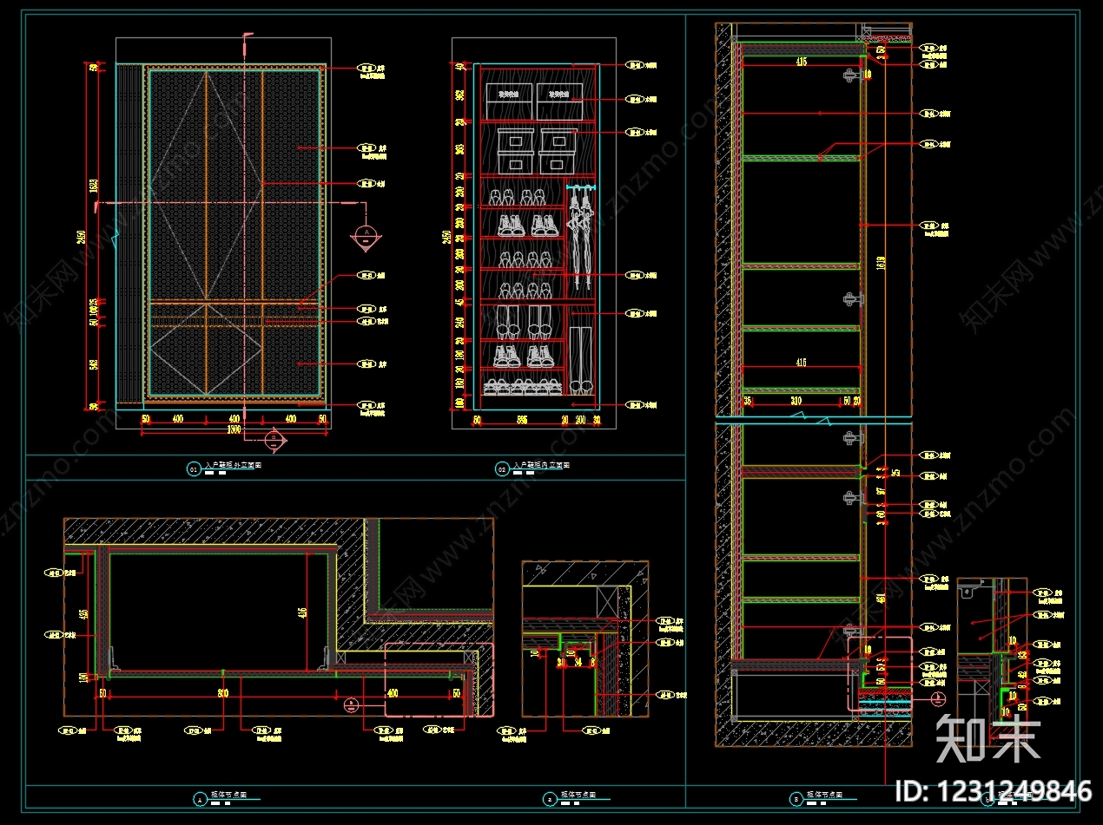Select the "入户鞋柜内立面图" drawing title
Viewport: 1103px width, 825px height.
(541, 466)
